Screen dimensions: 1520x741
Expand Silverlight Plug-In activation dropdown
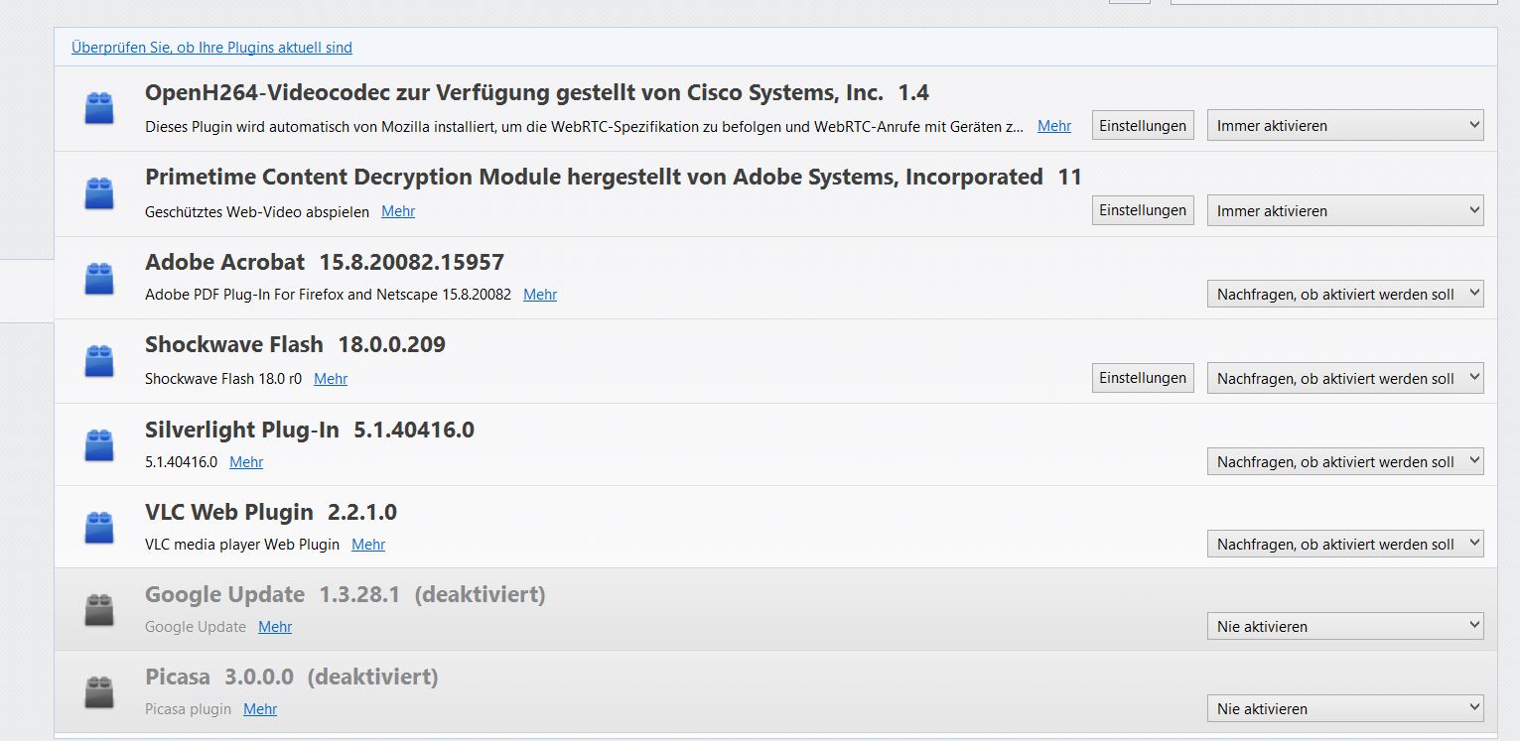pos(1344,462)
